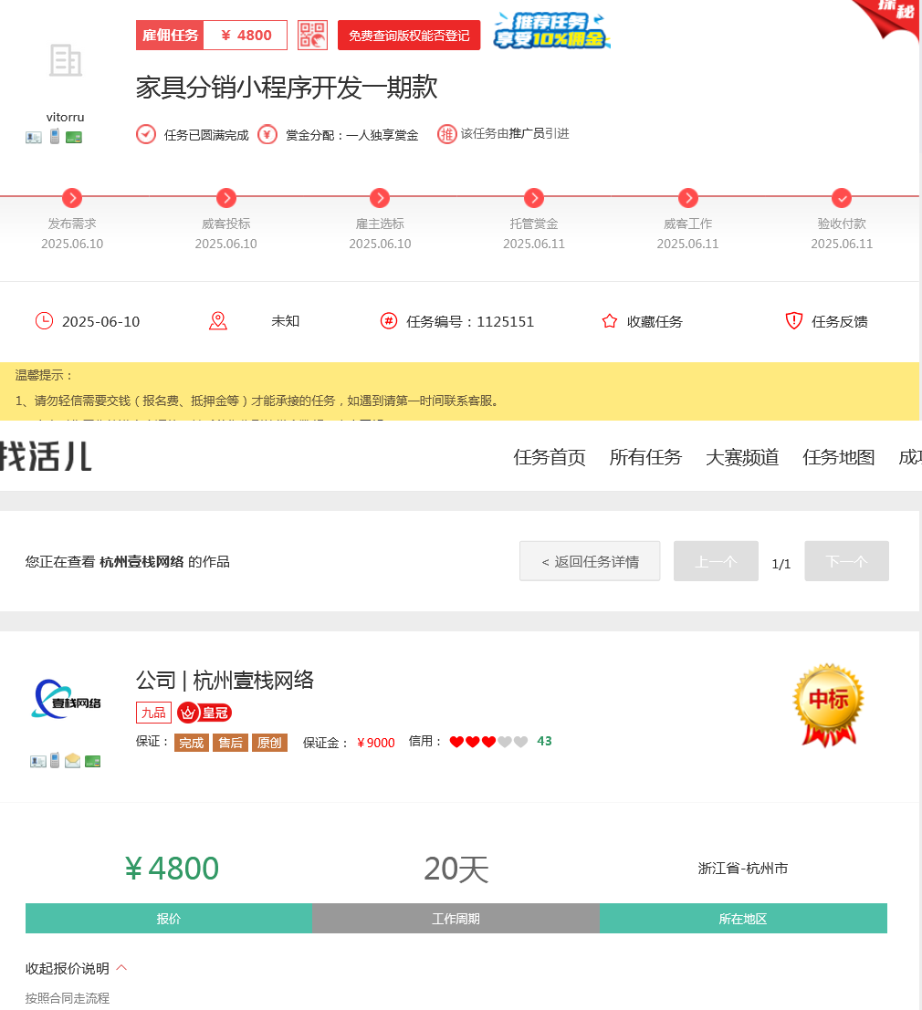Click vitorru's ID card verification icon
The image size is (922, 1010).
click(34, 136)
